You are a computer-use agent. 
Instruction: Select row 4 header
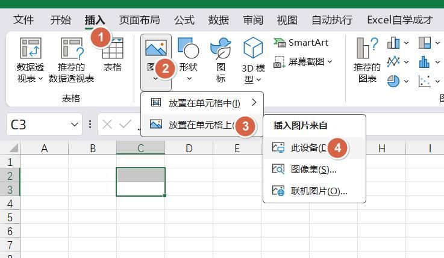coord(10,203)
